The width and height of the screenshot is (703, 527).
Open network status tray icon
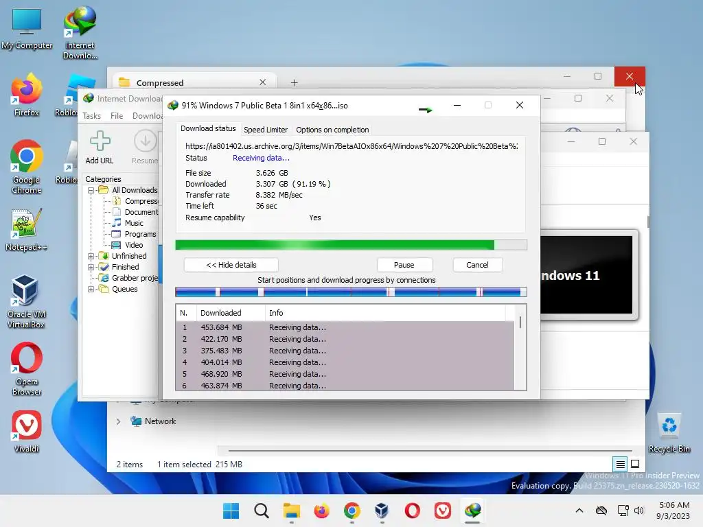click(x=623, y=511)
